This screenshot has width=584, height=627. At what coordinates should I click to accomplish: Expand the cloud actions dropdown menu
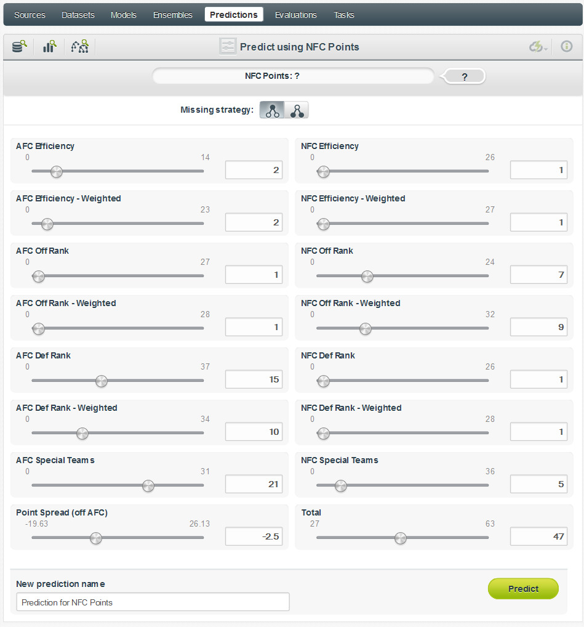pos(538,47)
